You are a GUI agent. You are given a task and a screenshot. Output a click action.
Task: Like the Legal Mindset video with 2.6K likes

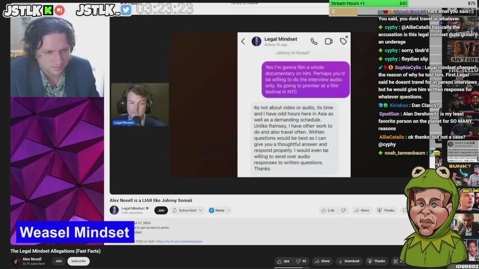pos(328,210)
